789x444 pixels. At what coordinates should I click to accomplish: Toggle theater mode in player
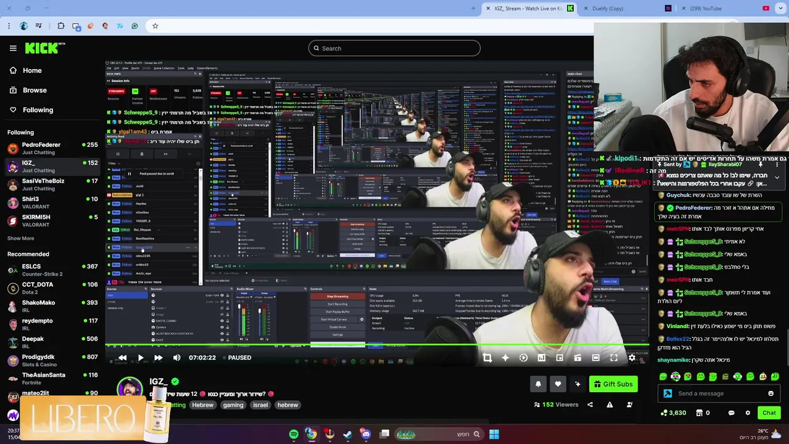click(595, 358)
